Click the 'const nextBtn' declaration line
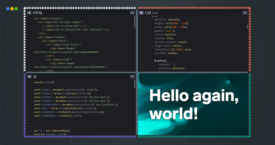This screenshot has height=145, width=275. pyautogui.click(x=72, y=101)
